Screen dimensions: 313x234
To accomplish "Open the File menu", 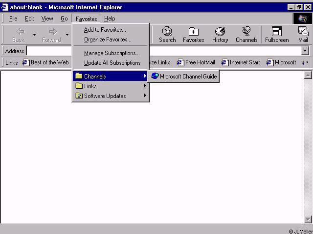I will click(13, 19).
